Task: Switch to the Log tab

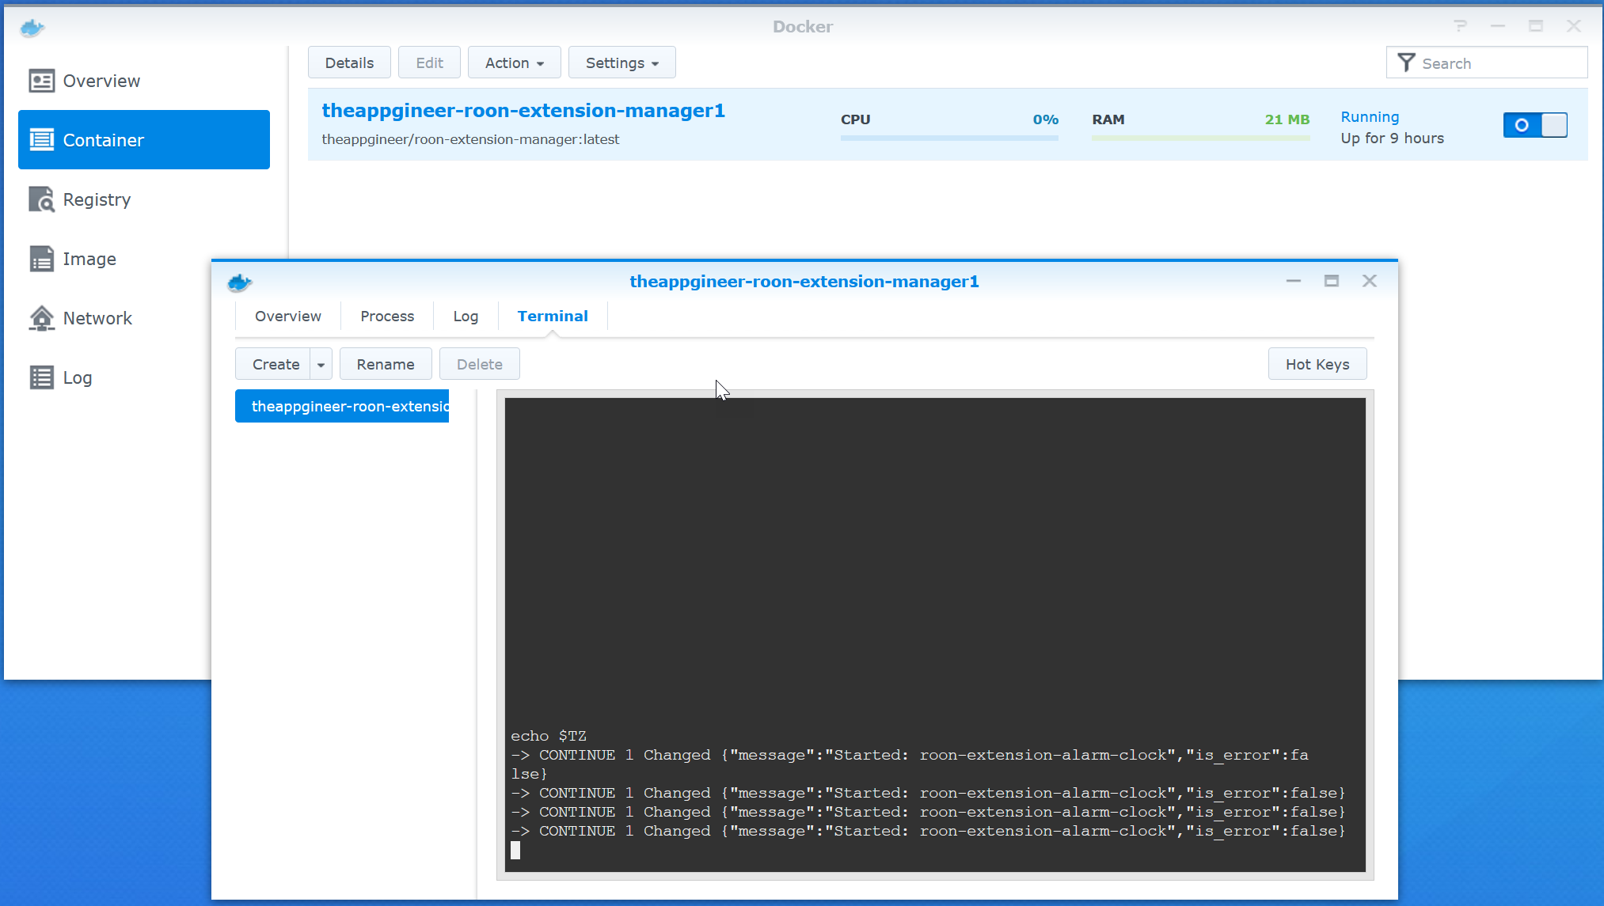Action: (x=466, y=317)
